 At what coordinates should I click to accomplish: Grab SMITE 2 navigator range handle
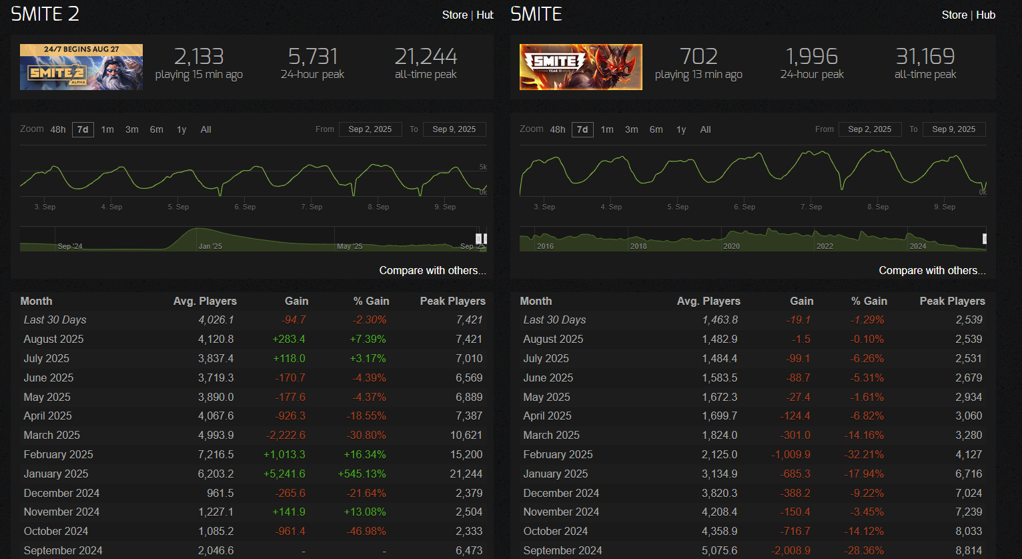pos(478,239)
